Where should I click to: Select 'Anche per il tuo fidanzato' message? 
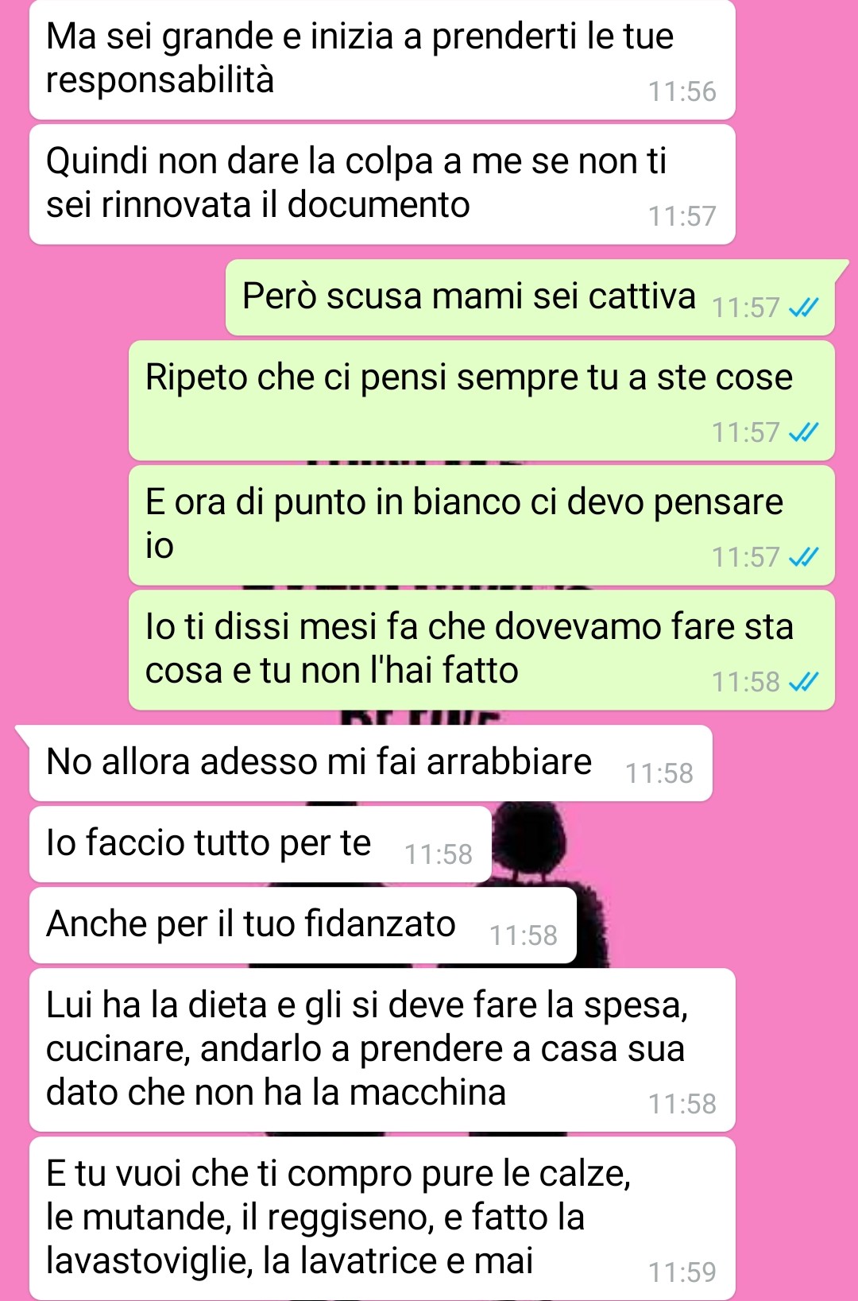(303, 925)
